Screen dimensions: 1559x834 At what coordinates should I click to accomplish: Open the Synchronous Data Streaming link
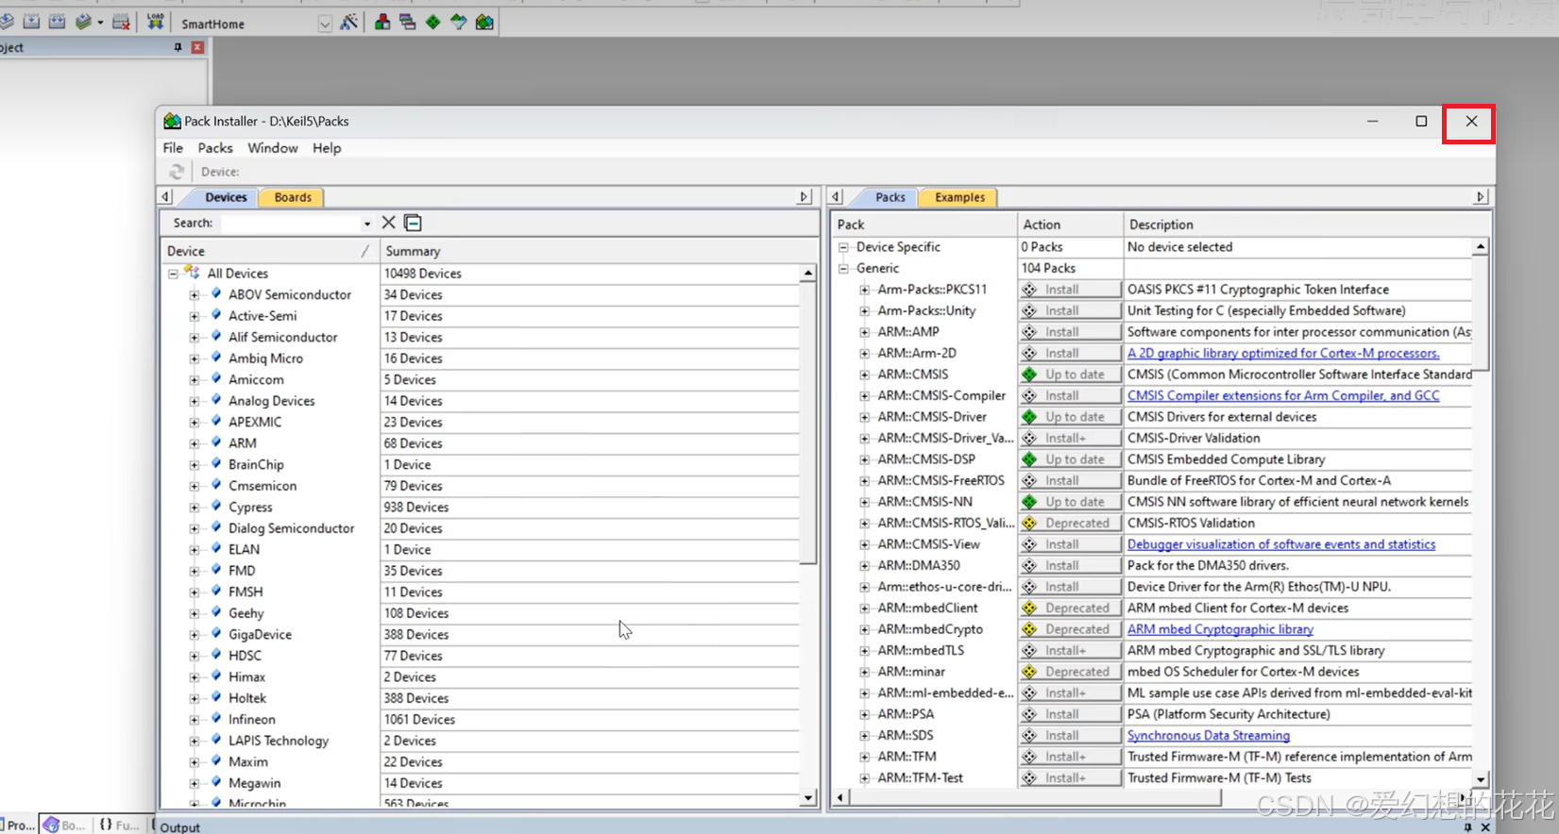pos(1209,735)
